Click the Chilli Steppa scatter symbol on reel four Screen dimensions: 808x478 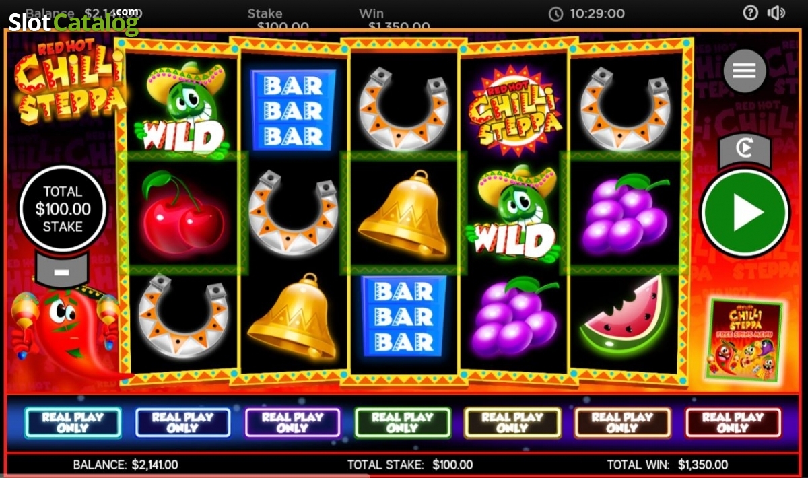515,108
